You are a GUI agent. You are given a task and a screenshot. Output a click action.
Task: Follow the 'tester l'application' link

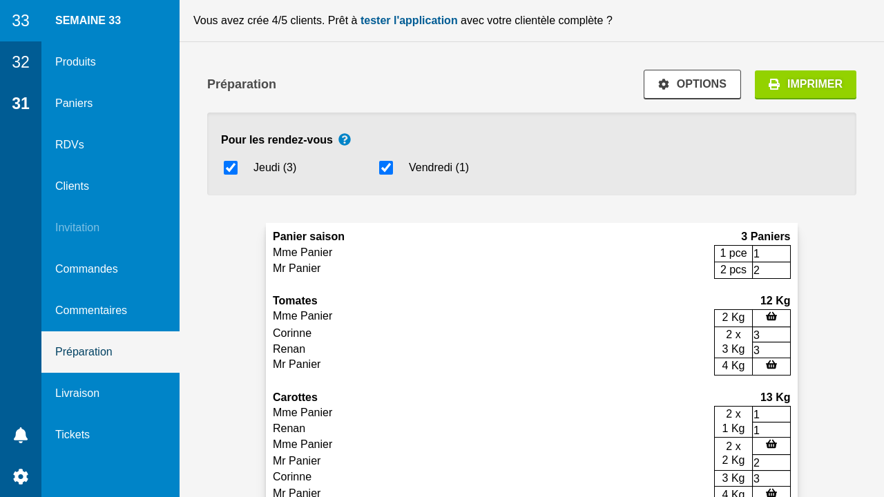[x=409, y=21]
